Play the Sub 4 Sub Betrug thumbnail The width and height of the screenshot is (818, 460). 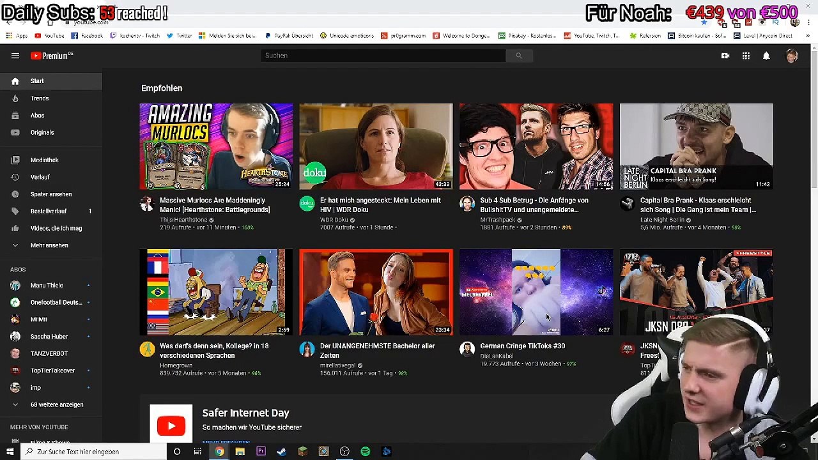(x=536, y=146)
